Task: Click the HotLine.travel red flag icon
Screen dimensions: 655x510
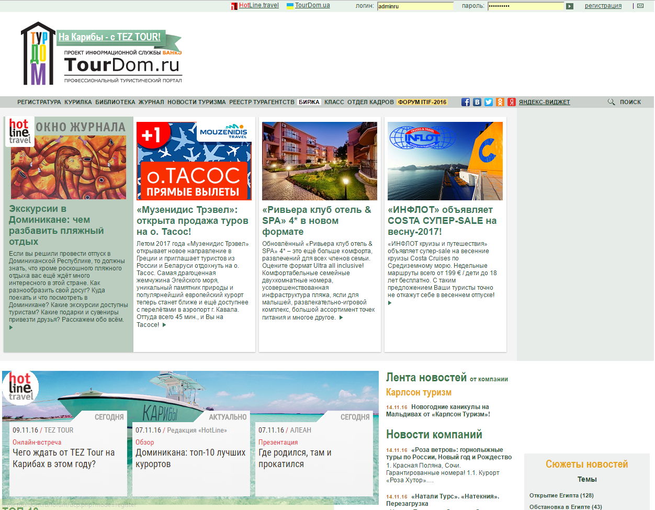Action: [234, 6]
